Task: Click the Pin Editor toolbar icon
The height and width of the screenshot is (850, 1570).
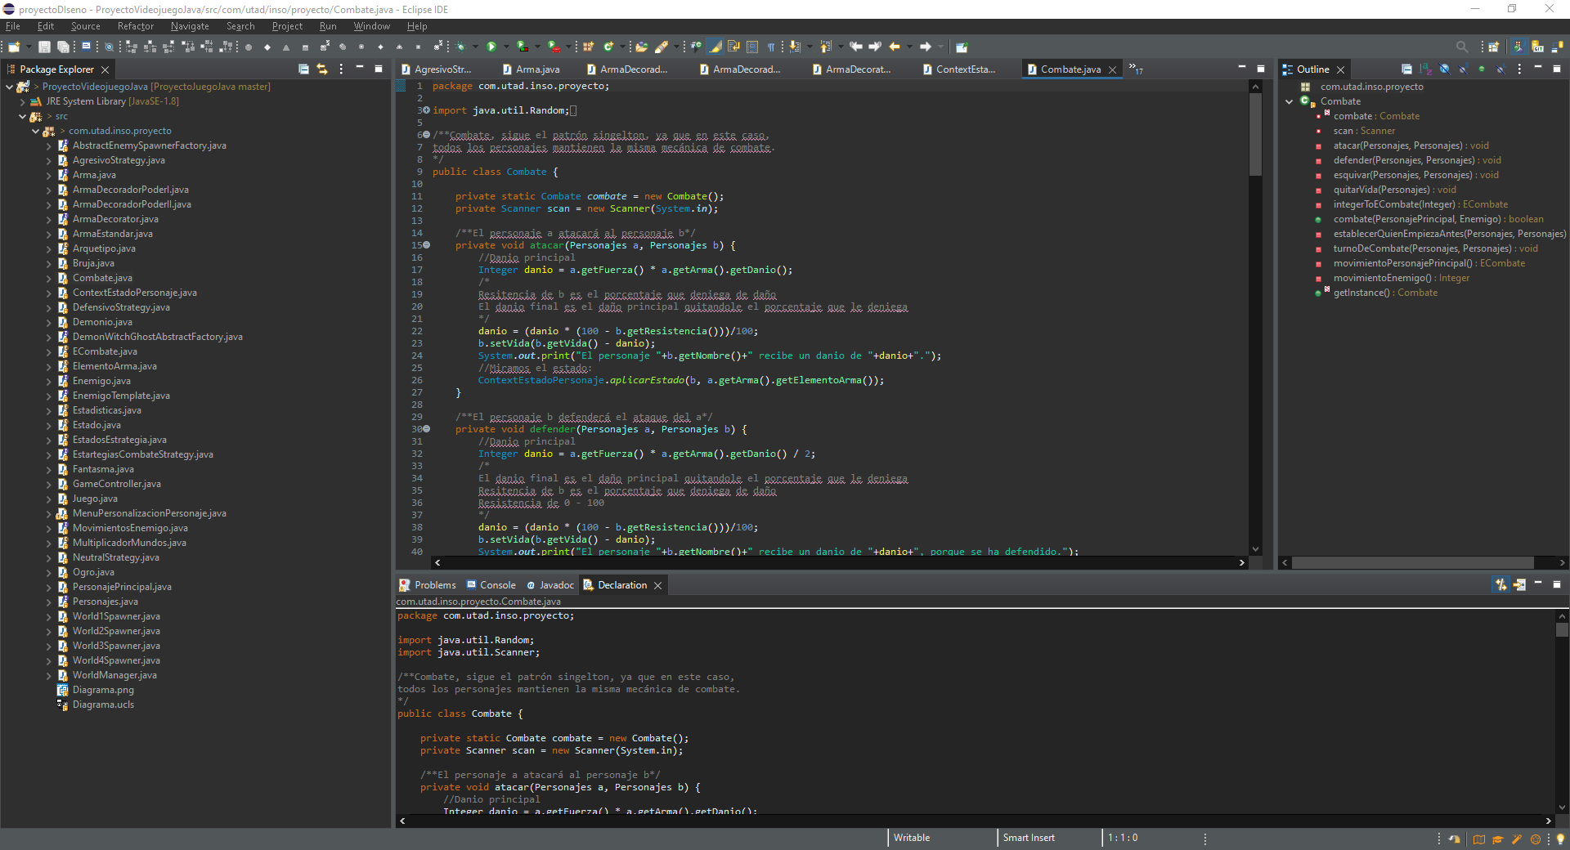Action: (x=962, y=47)
